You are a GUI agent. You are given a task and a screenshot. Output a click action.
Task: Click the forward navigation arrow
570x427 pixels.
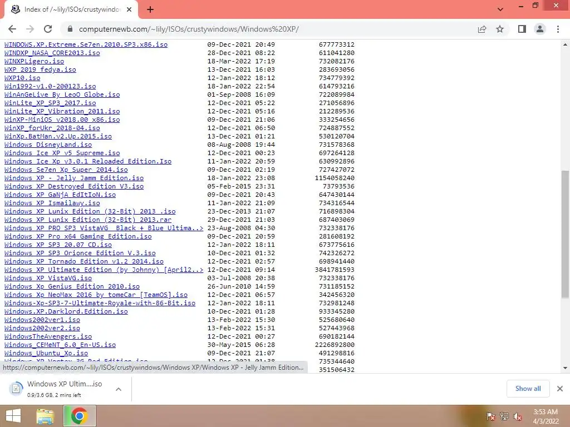[30, 29]
